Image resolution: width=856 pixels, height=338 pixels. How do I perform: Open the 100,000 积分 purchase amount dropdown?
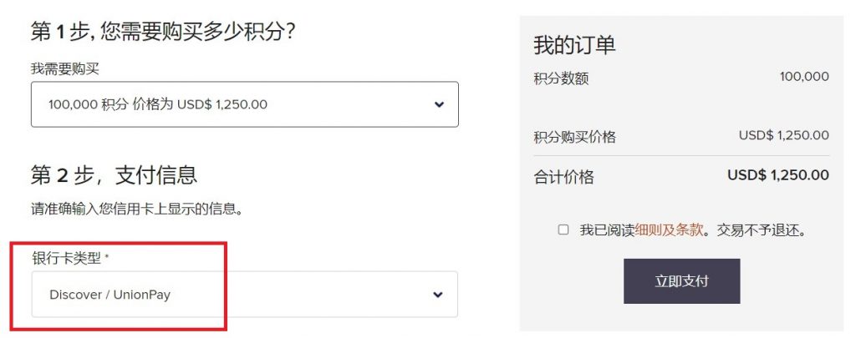(245, 104)
